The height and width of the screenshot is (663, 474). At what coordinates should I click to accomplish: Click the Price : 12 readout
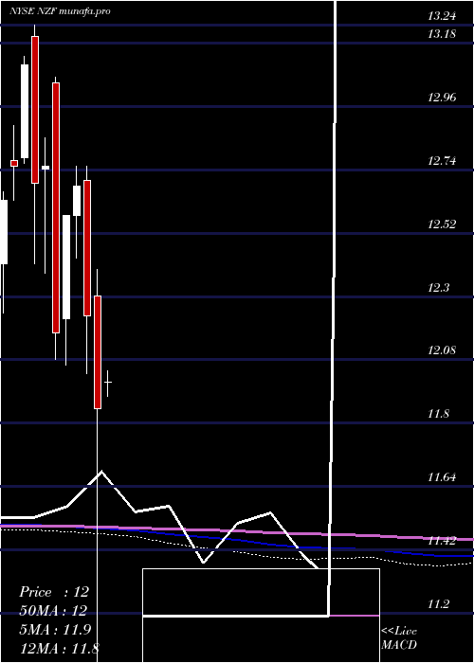(x=54, y=592)
